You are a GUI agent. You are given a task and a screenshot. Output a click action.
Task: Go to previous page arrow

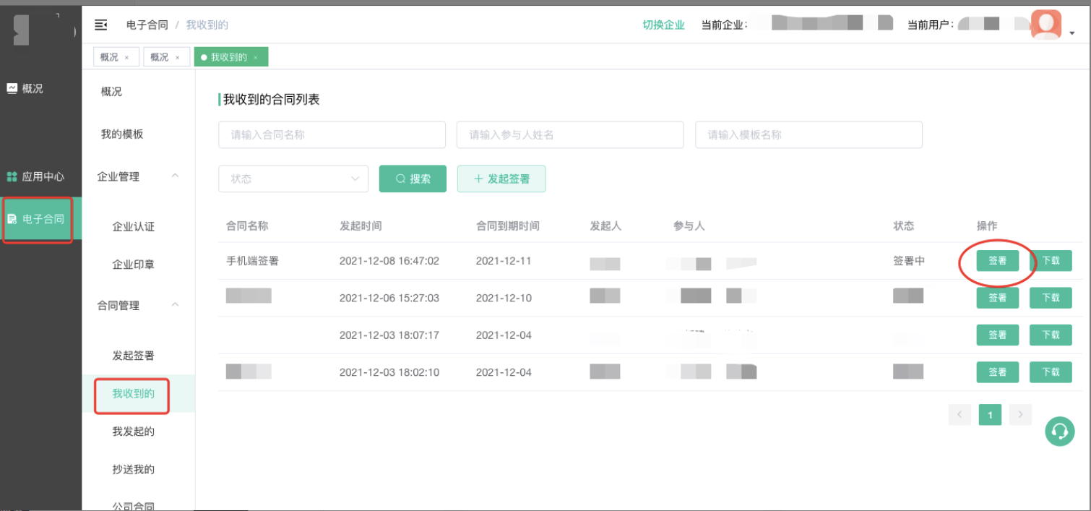point(960,415)
